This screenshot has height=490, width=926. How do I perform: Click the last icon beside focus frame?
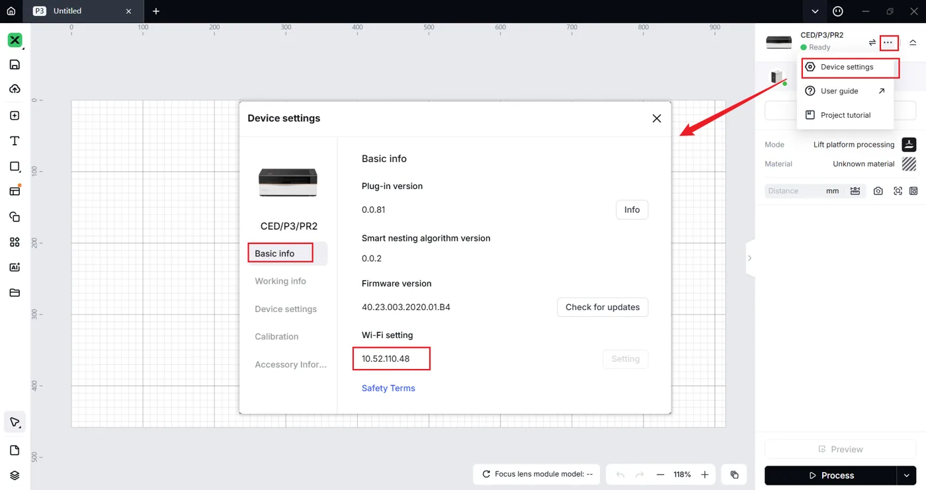(x=913, y=191)
